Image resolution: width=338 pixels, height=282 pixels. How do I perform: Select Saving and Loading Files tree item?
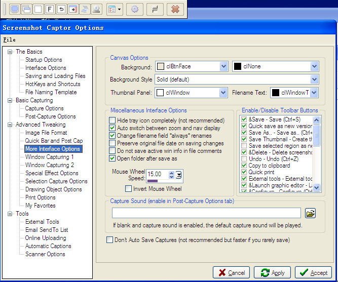point(55,76)
